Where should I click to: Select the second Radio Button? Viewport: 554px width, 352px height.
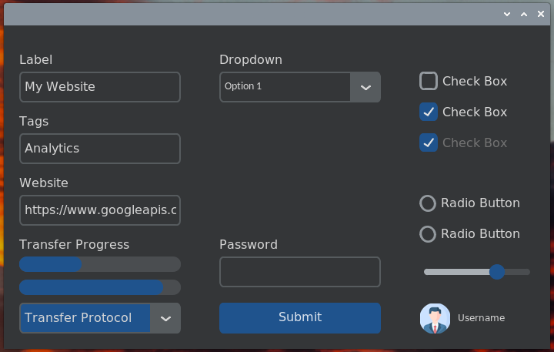click(x=428, y=234)
